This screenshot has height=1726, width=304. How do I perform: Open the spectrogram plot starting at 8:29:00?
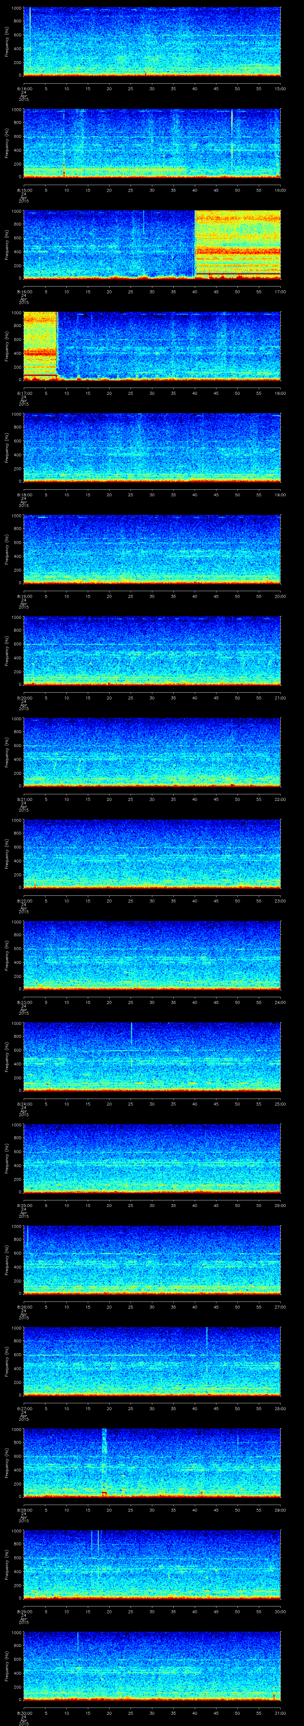point(152,1564)
